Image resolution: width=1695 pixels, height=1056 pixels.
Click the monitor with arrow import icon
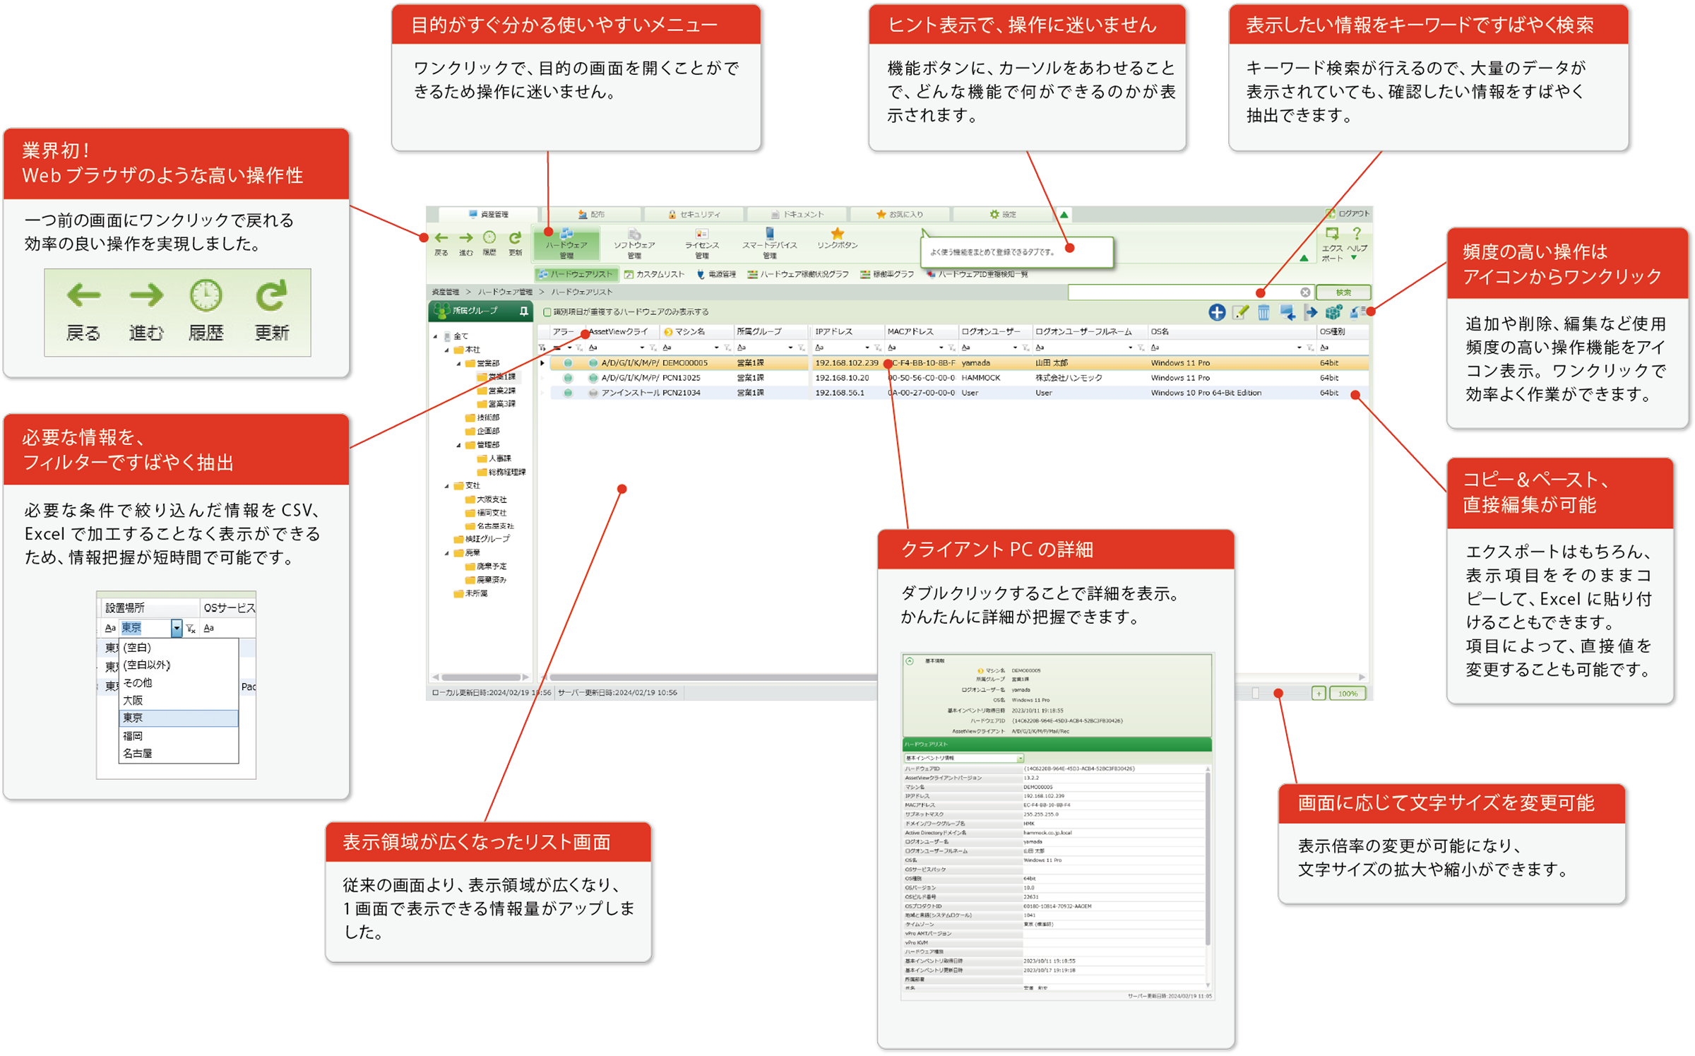(x=1287, y=312)
